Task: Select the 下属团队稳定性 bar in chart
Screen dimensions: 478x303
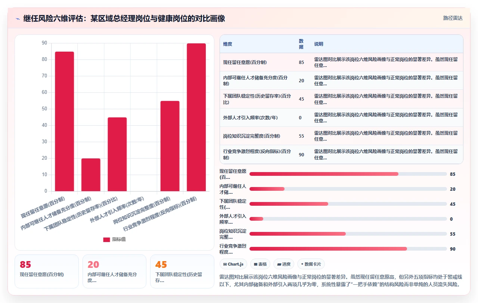Action: (117, 154)
